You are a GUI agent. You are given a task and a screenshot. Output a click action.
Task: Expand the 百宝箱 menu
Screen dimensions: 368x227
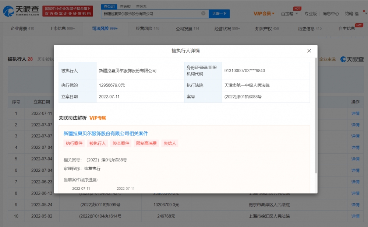click(289, 14)
